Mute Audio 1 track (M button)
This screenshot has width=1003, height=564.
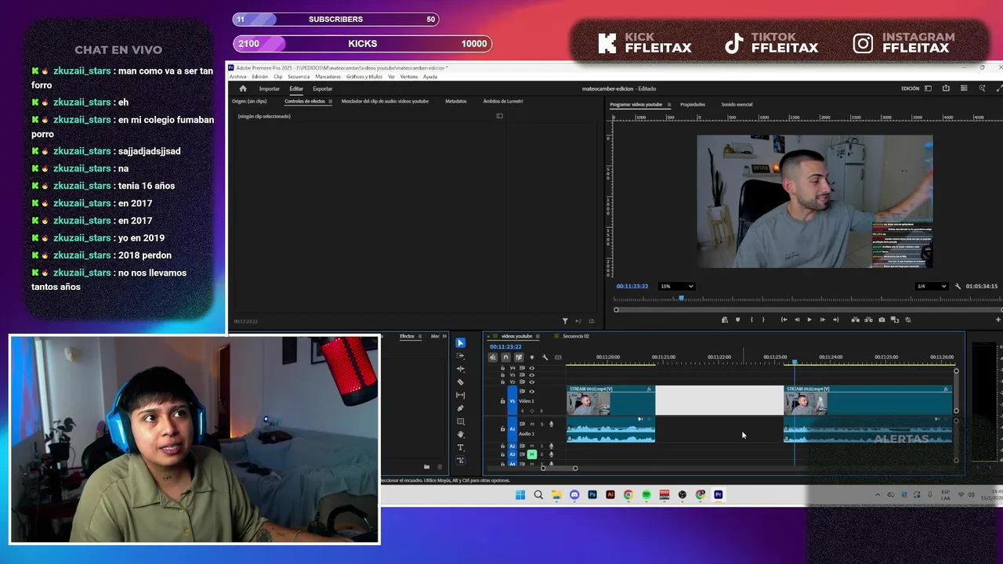(x=531, y=425)
